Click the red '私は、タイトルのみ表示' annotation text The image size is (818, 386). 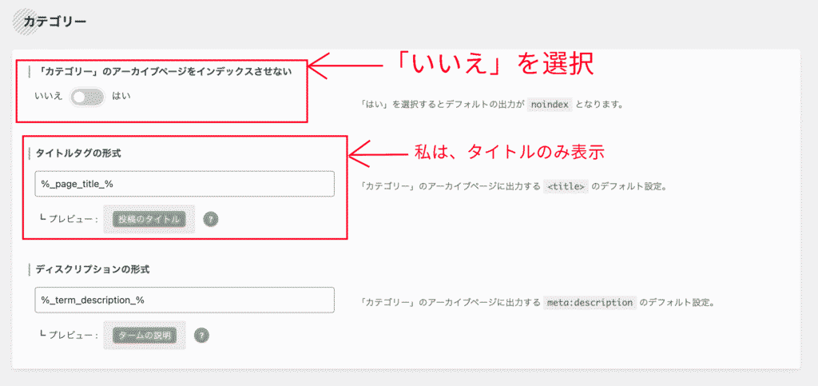pos(508,151)
